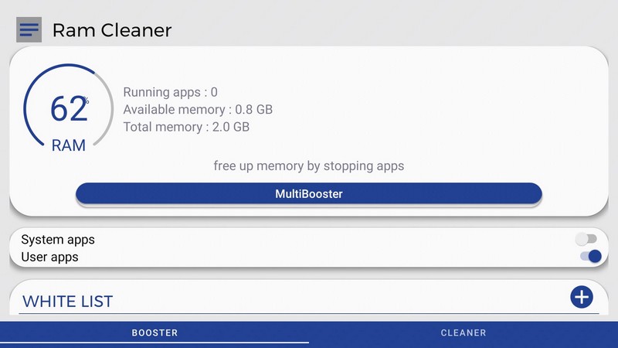Screen dimensions: 618x348
Task: Disable the User apps switch
Action: (590, 257)
